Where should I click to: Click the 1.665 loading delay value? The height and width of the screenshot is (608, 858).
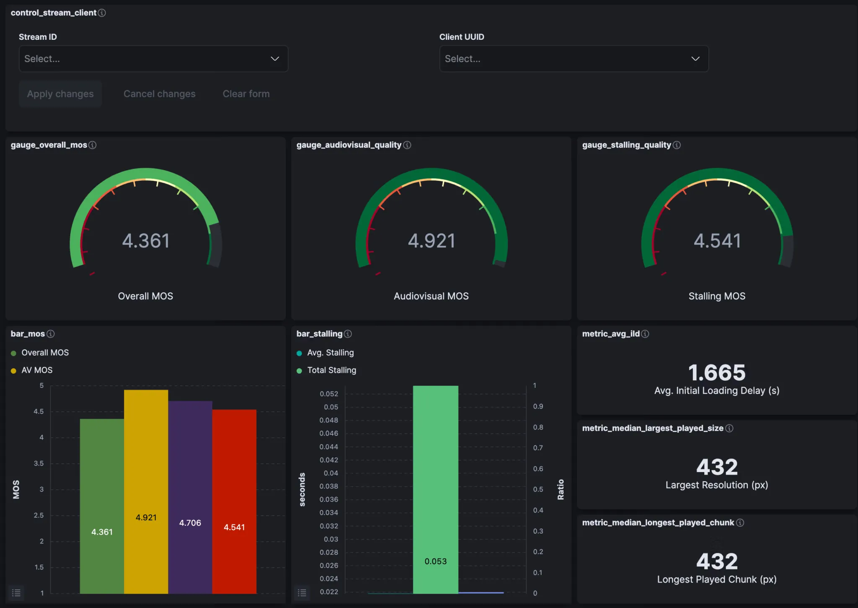[x=717, y=372]
